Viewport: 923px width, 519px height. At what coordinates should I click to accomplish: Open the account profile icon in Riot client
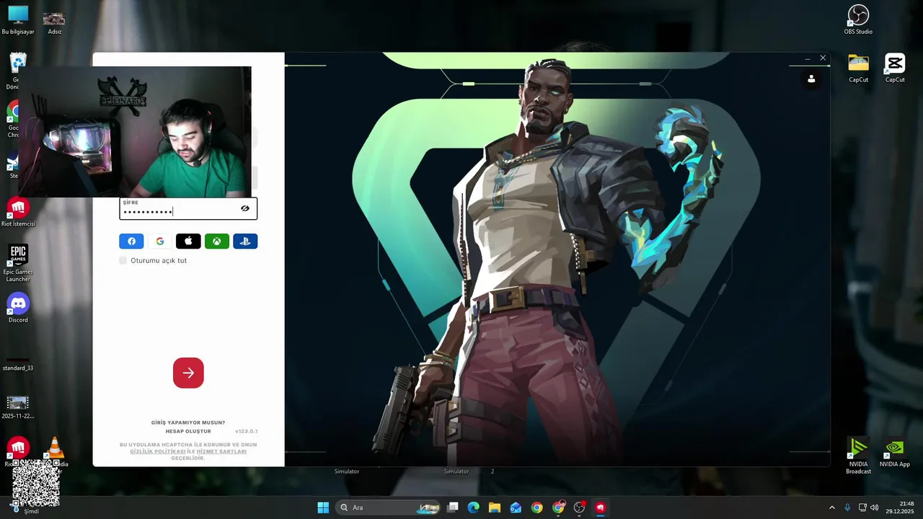coord(811,79)
